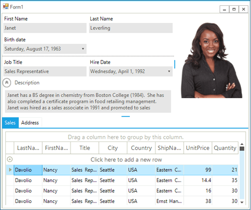Click the Hire Date field showing April 1, 1992
Screen dimensions: 251x210
tap(131, 71)
